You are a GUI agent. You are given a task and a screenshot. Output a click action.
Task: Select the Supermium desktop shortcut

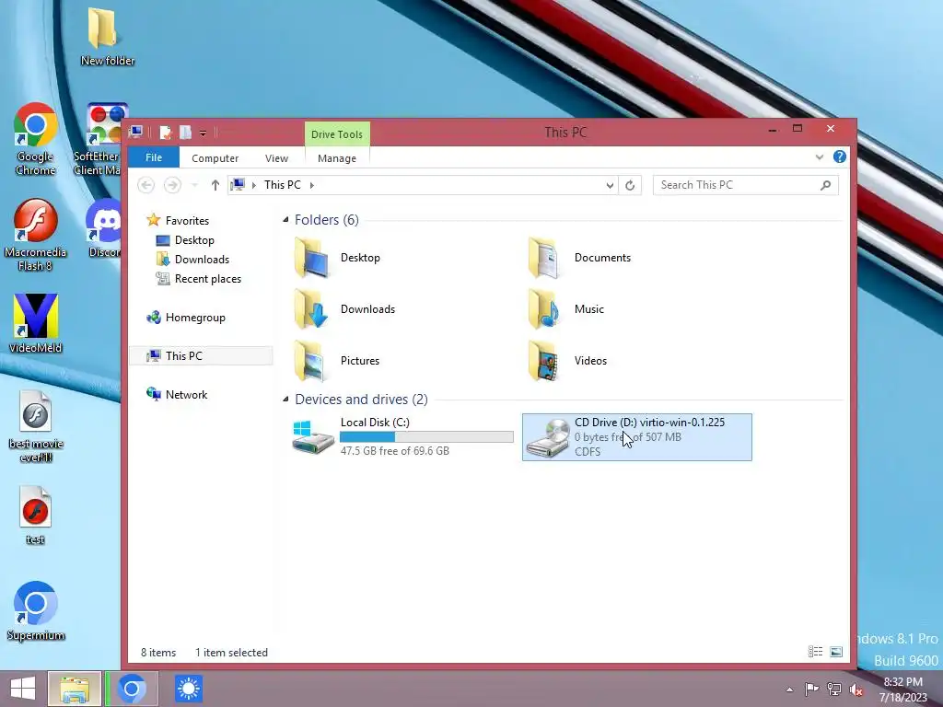click(x=35, y=611)
